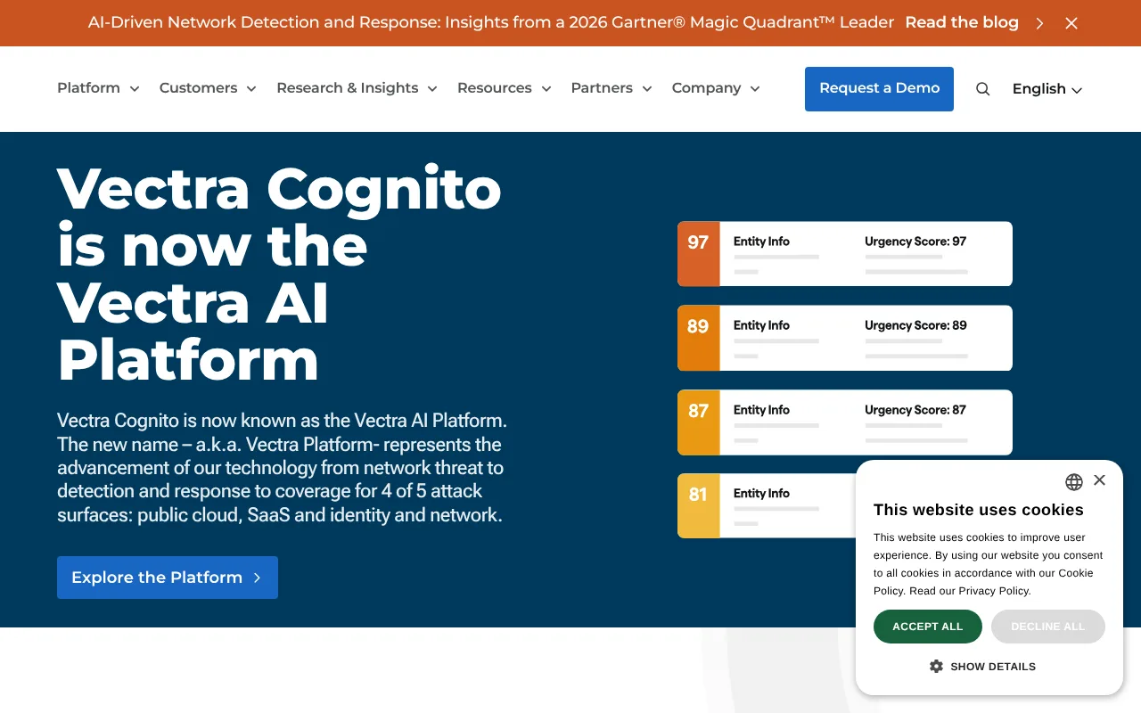
Task: Click the arrow next to Read the blog
Action: [1039, 23]
